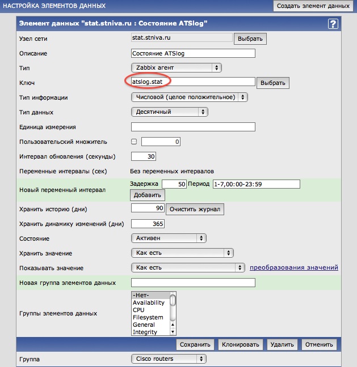Click the Ключ input field

pyautogui.click(x=192, y=82)
